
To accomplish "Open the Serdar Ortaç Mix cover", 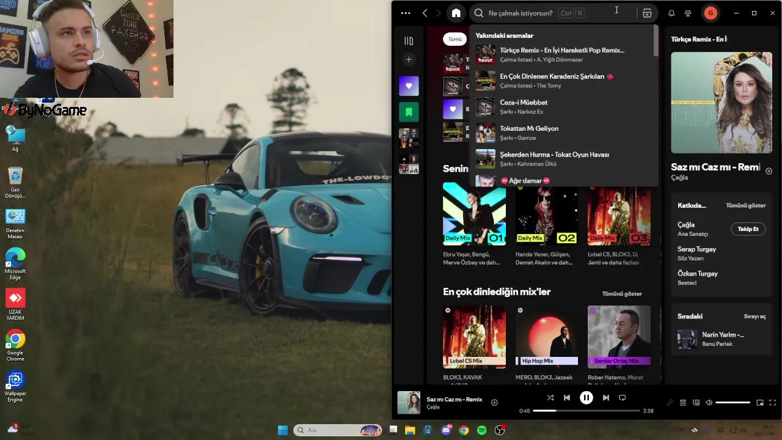I will point(619,337).
